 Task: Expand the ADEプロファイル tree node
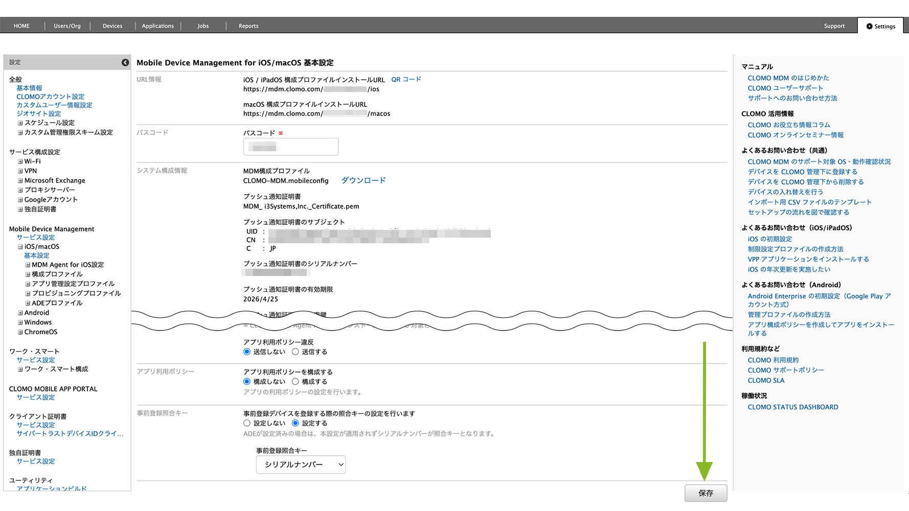(28, 304)
